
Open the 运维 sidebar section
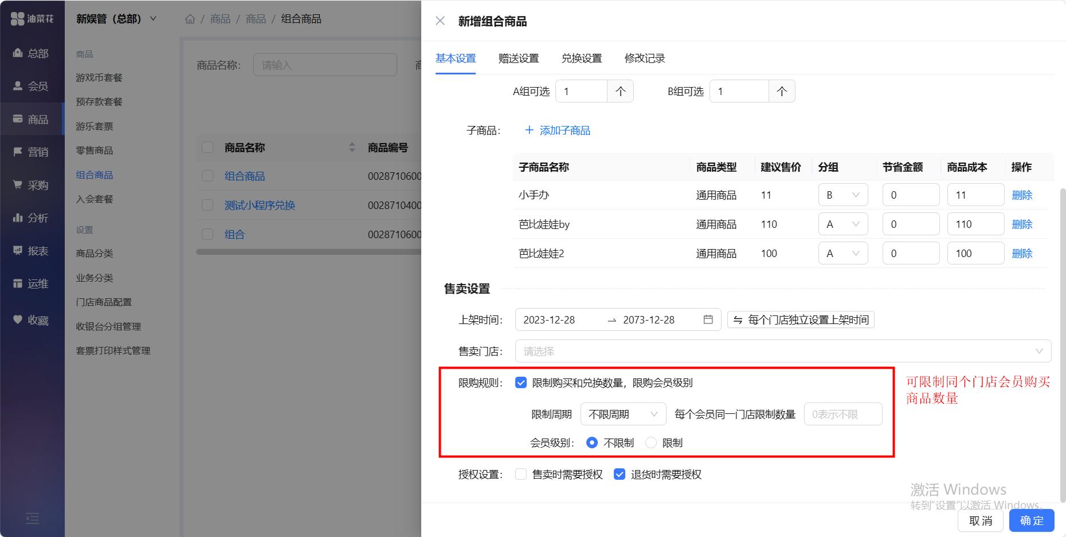coord(31,283)
